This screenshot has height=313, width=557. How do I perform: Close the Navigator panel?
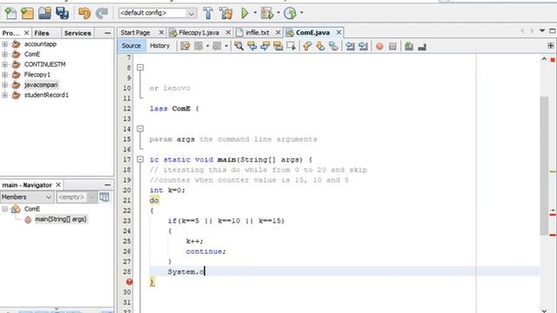point(58,185)
